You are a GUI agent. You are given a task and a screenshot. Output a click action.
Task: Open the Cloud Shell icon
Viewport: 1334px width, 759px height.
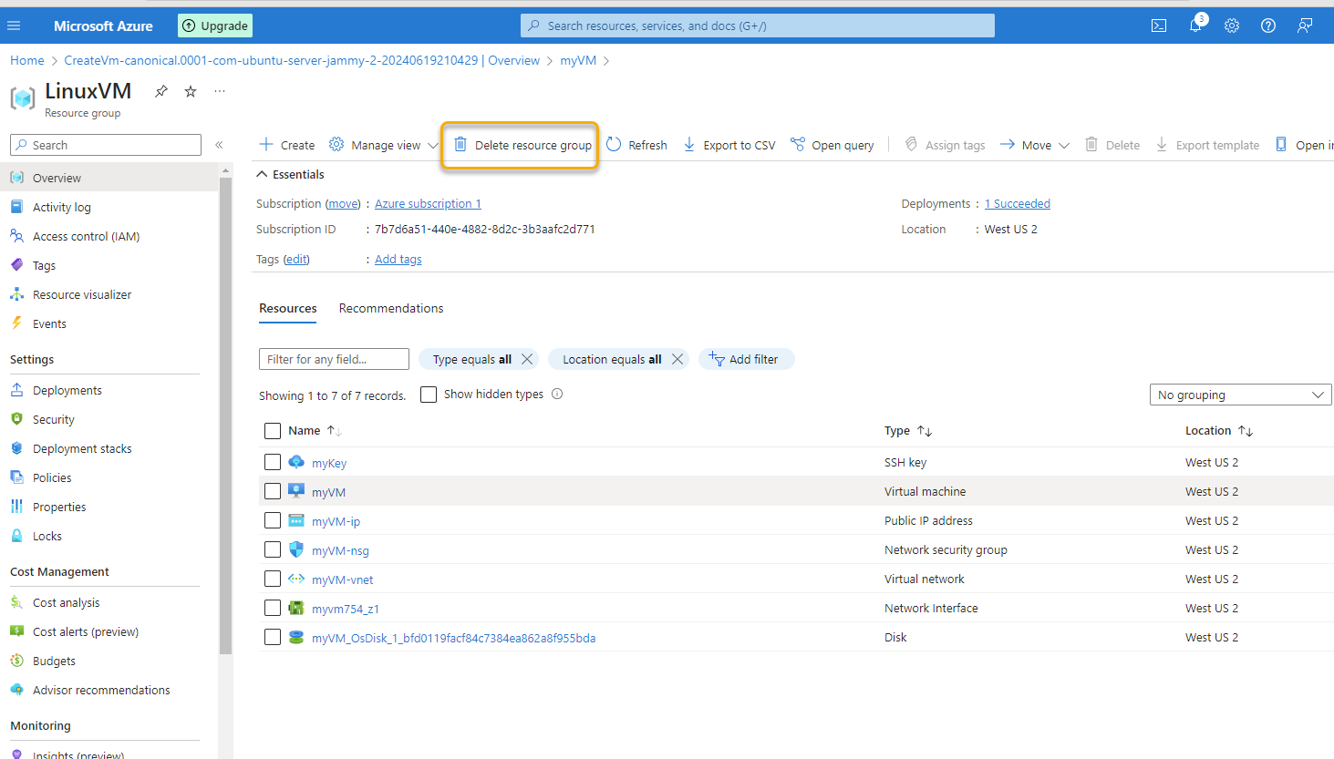click(1159, 26)
